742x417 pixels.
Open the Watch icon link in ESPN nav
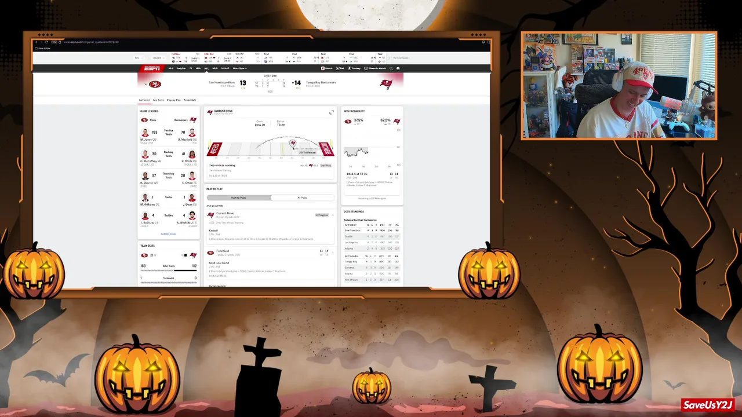(326, 68)
